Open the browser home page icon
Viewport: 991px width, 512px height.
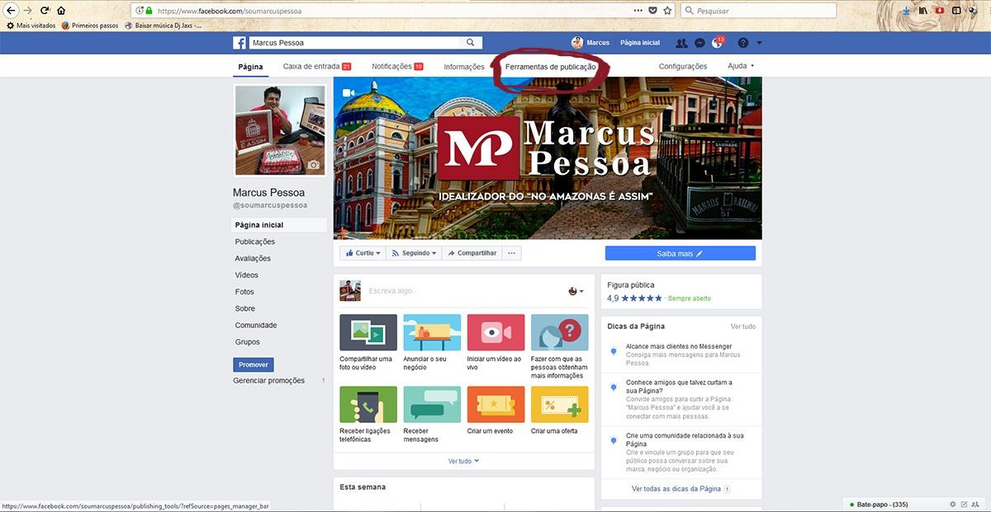tap(61, 11)
